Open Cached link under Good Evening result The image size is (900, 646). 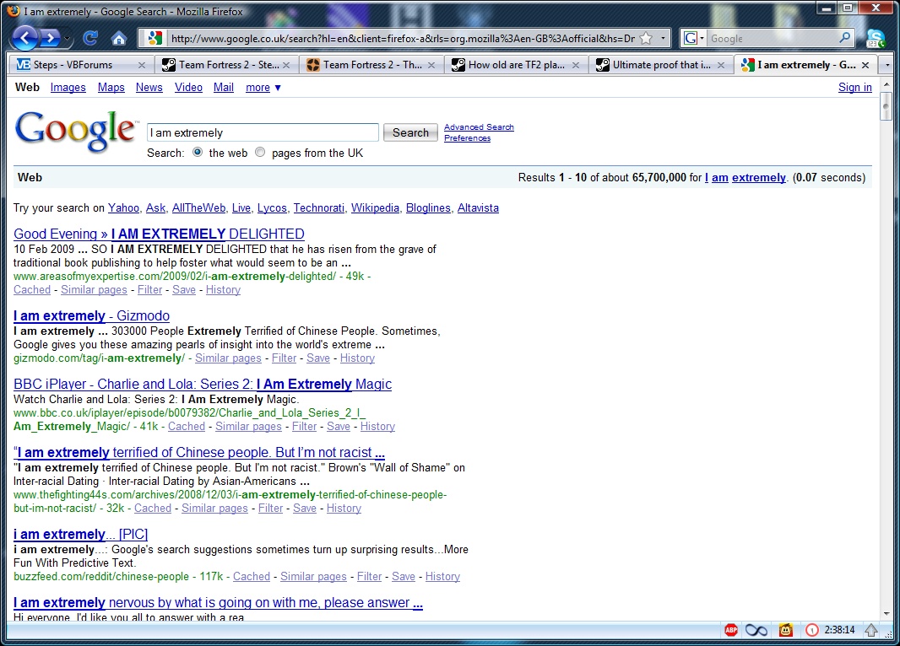coord(32,289)
